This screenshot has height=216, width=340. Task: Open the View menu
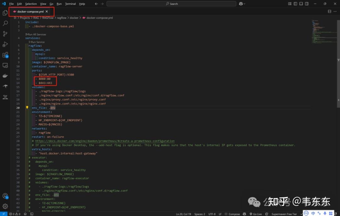pyautogui.click(x=43, y=4)
